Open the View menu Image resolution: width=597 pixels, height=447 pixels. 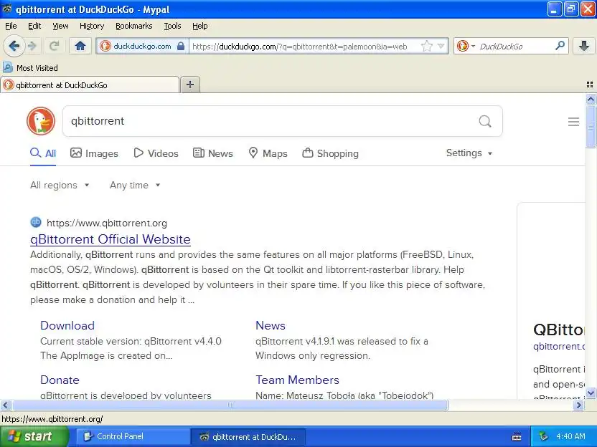coord(60,26)
